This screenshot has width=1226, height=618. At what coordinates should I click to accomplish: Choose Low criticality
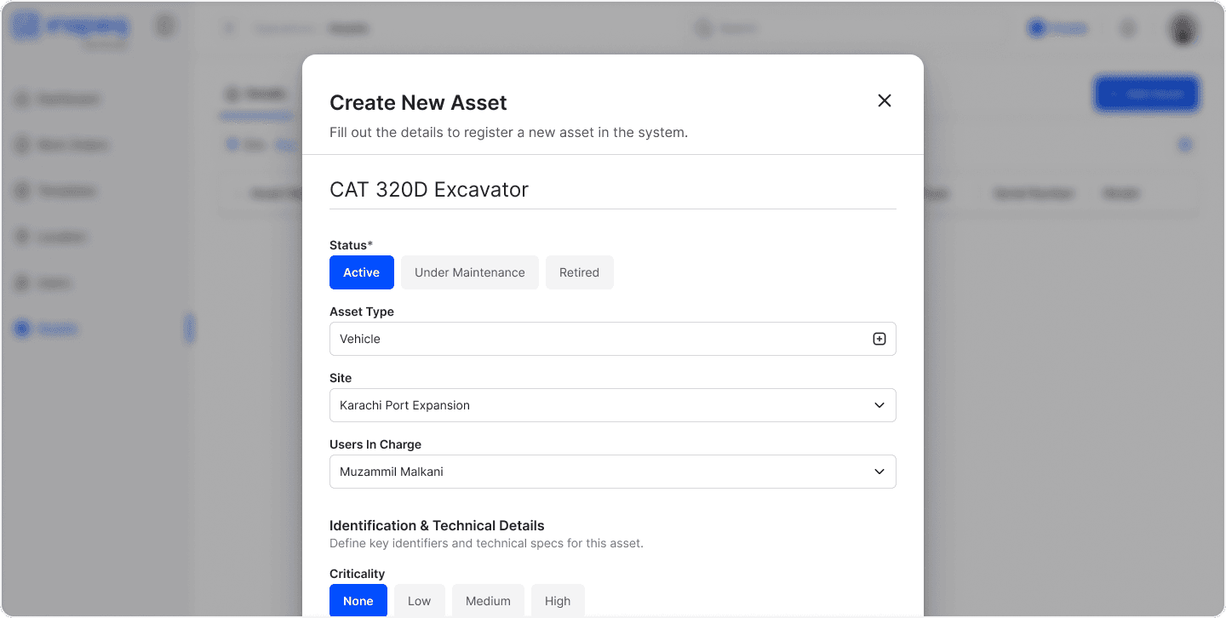click(420, 601)
